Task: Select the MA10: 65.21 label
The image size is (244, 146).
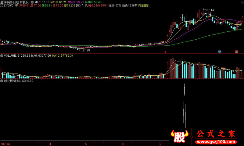Action: [x=58, y=2]
